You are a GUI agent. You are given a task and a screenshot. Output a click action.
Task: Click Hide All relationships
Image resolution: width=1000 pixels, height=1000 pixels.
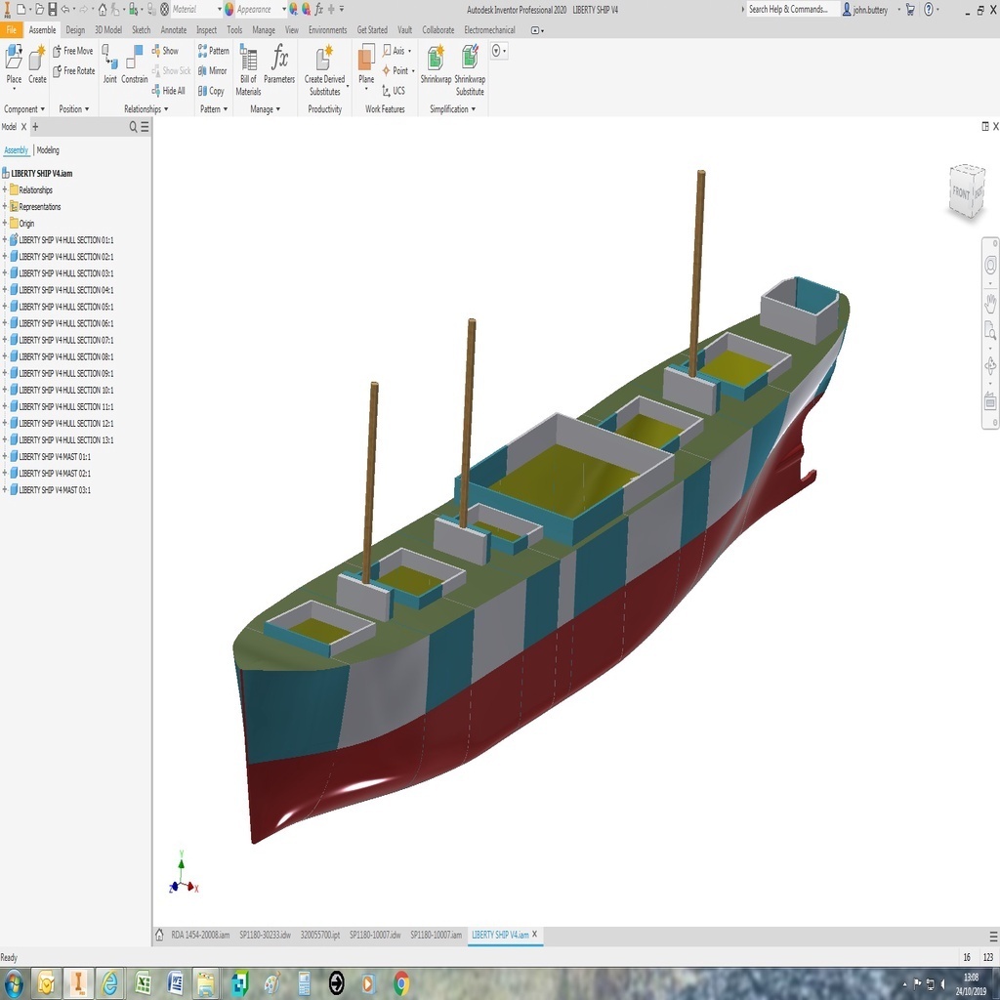tap(168, 91)
